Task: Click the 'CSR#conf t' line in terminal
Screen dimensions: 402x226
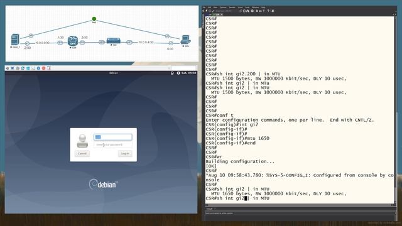Action: [219, 116]
